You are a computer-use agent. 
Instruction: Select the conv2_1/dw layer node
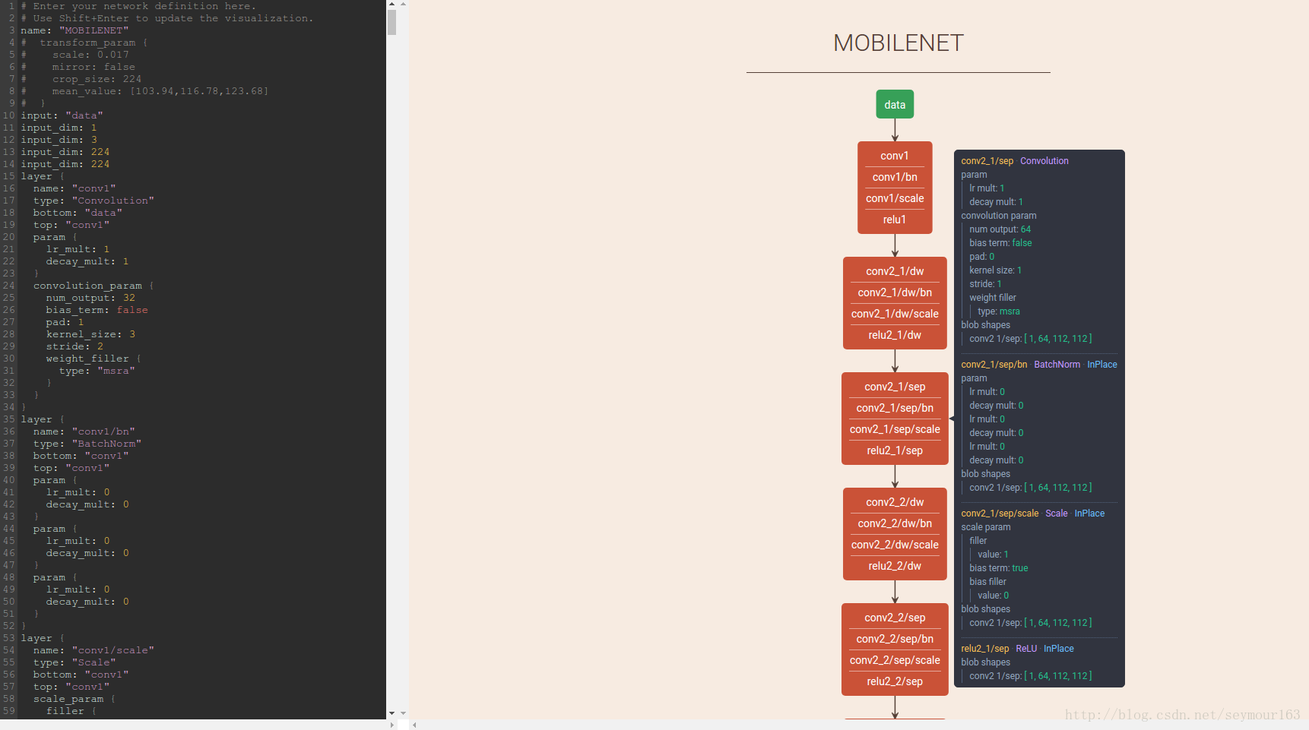coord(895,271)
